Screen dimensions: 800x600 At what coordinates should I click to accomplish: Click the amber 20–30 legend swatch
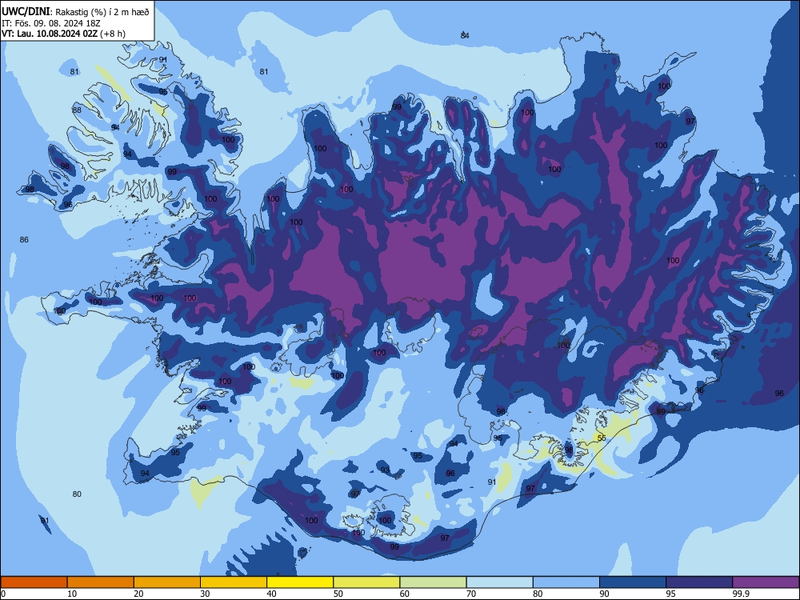tap(167, 582)
